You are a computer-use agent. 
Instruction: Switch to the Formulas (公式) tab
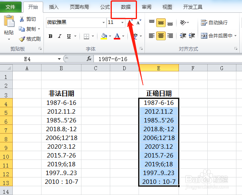coord(105,7)
